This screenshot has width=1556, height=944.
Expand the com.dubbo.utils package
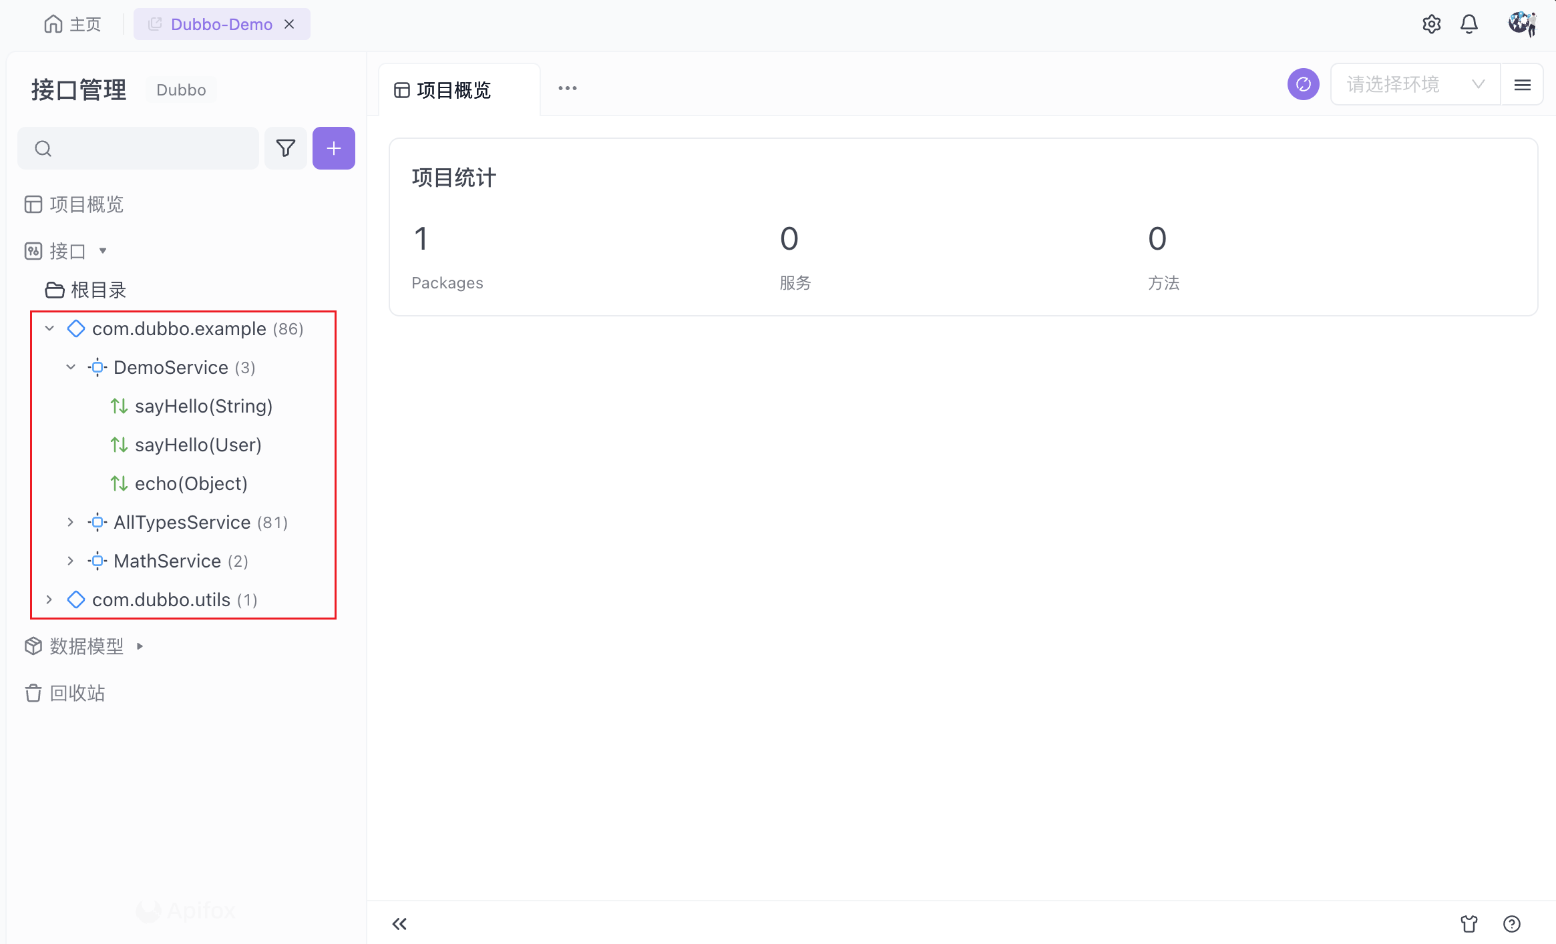click(x=49, y=600)
